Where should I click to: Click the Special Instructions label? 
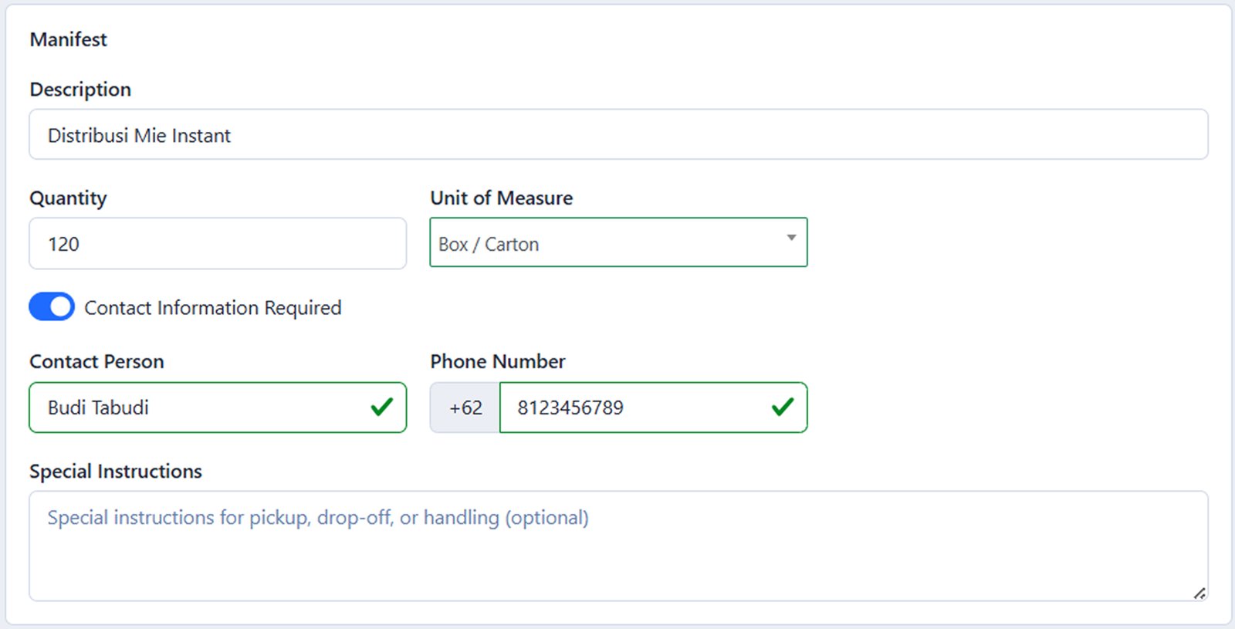(x=116, y=472)
